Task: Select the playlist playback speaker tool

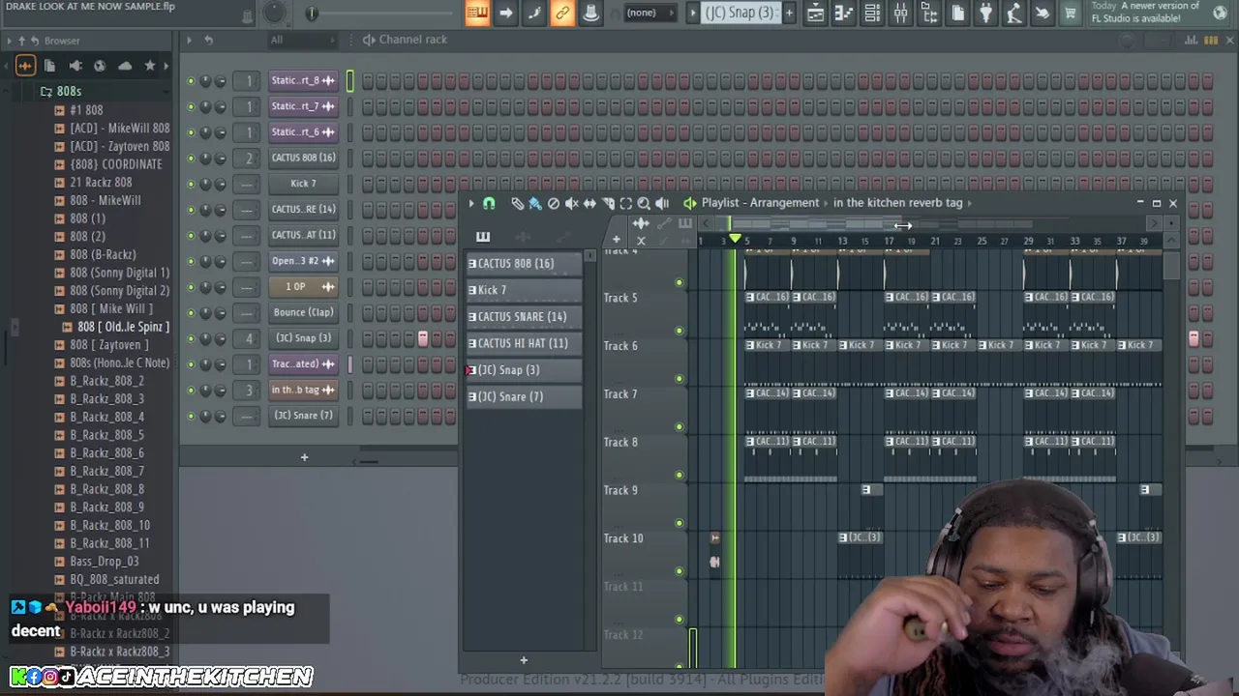Action: [x=662, y=203]
